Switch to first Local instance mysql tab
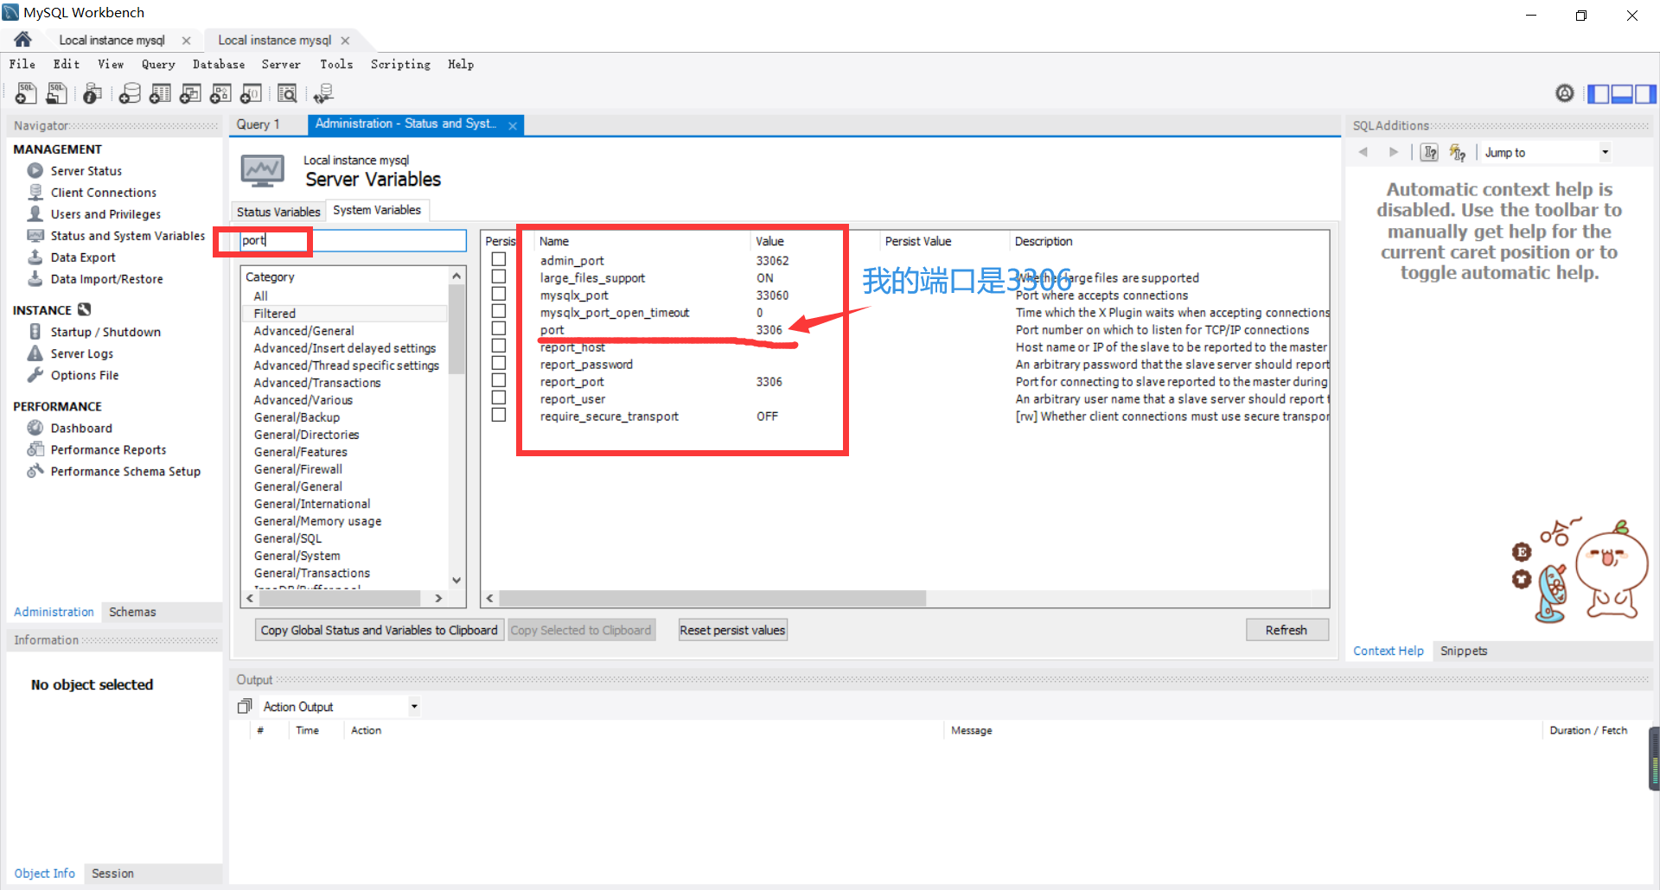1660x890 pixels. tap(112, 40)
